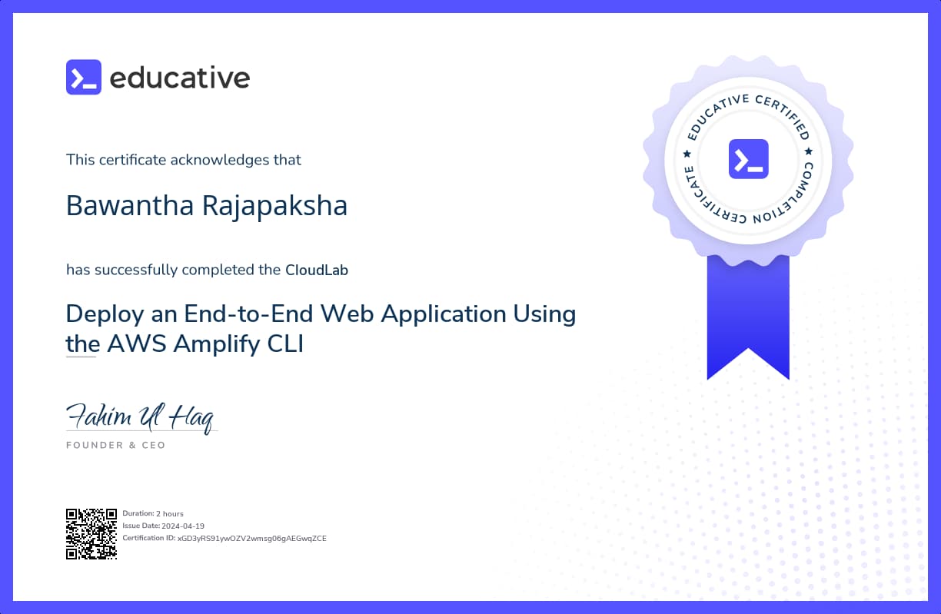Click the Fahim Ul Haq signature
This screenshot has height=614, width=941.
[x=141, y=417]
